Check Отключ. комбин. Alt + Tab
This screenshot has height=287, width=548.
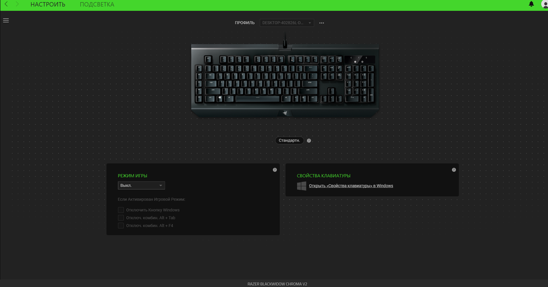120,218
